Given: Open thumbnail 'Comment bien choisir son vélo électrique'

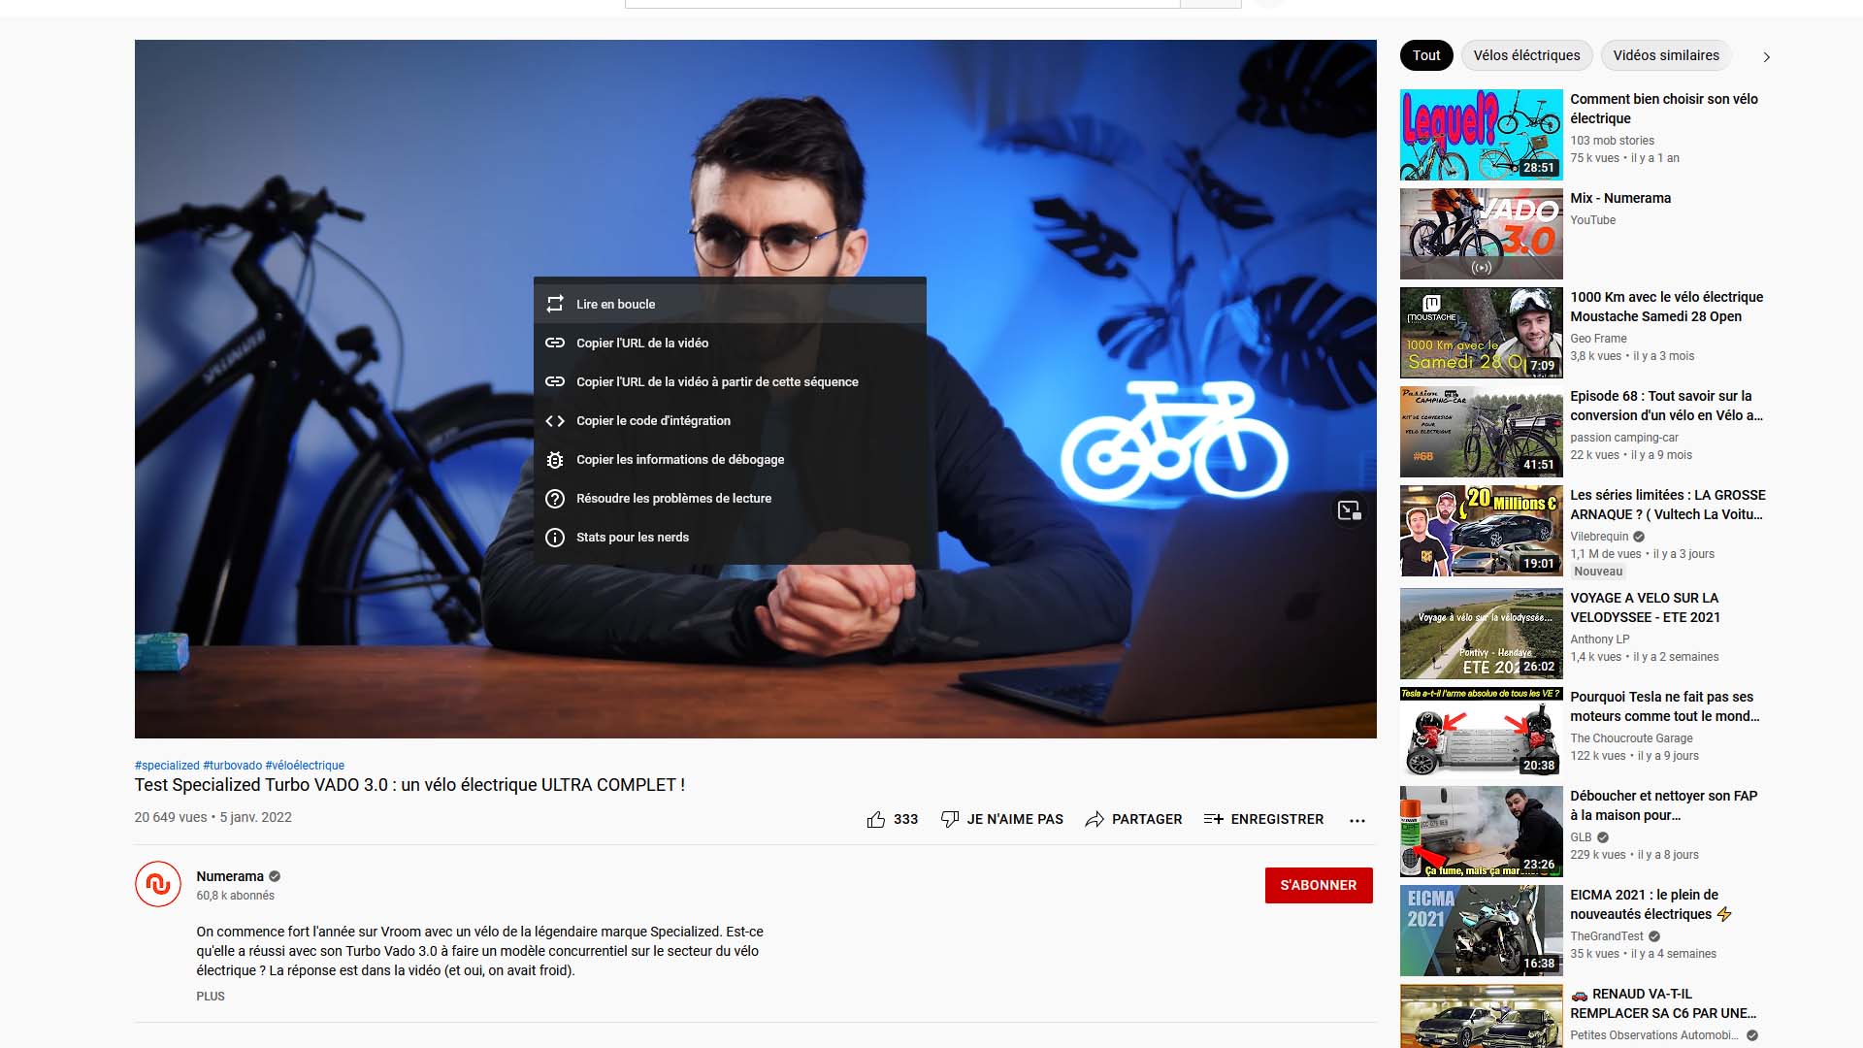Looking at the screenshot, I should pos(1481,135).
